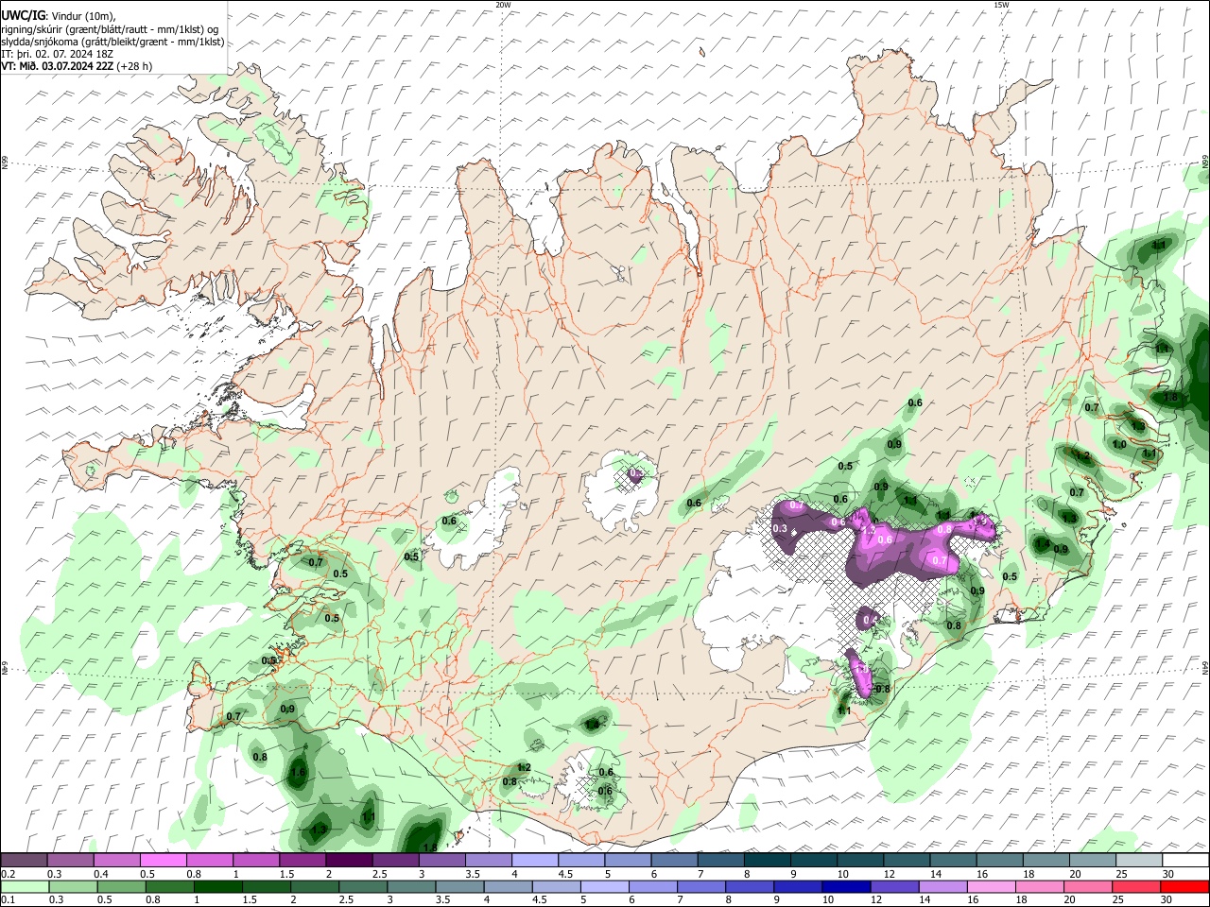Pick bright red lower swatch labeled 30
This screenshot has width=1210, height=907.
pos(1185,886)
